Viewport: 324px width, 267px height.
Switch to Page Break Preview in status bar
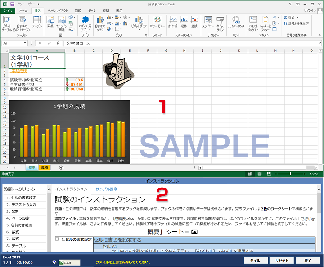pyautogui.click(x=269, y=174)
